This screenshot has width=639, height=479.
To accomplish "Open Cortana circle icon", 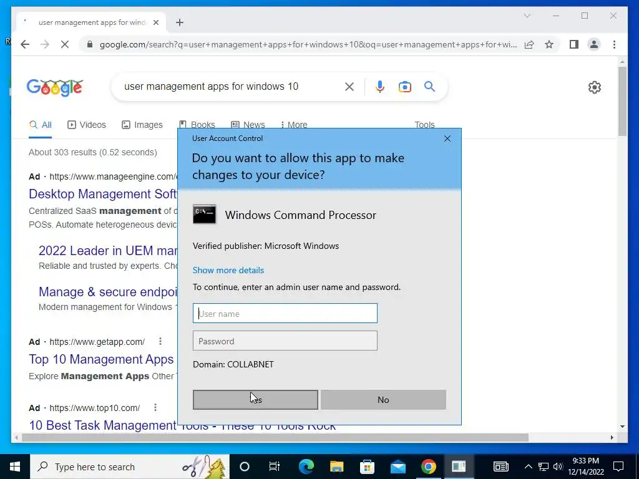I will coord(244,467).
